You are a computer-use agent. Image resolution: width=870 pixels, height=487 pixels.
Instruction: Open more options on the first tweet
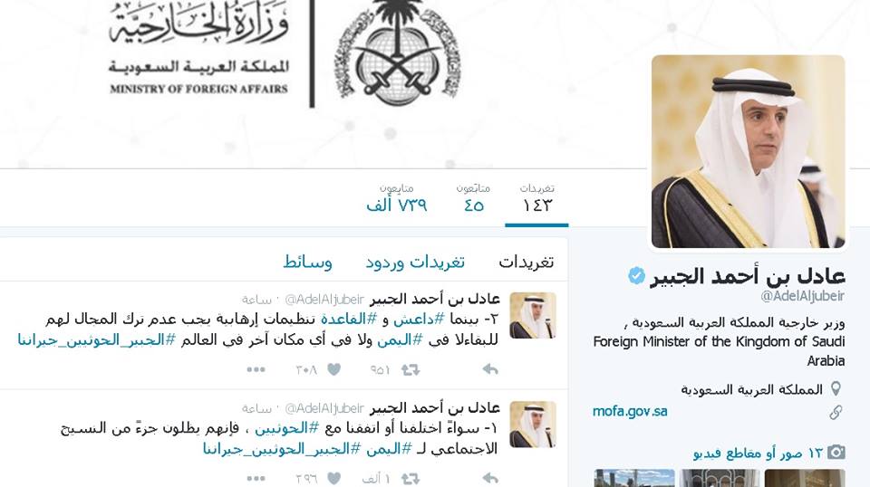256,369
